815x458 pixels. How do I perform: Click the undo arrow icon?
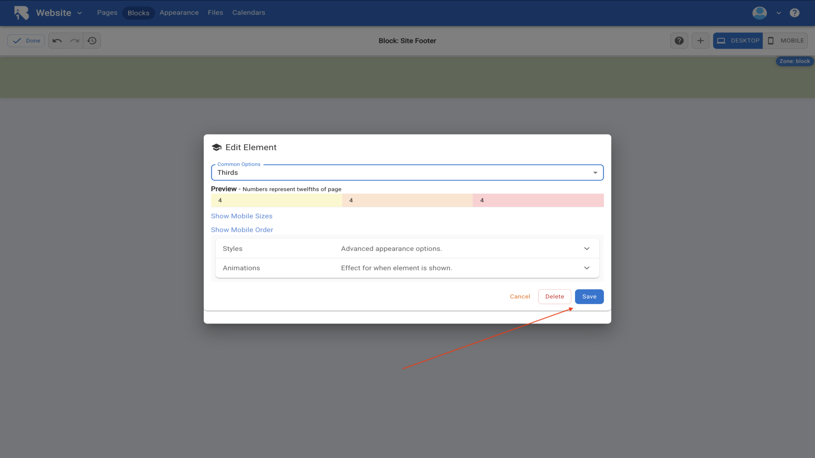(x=57, y=41)
